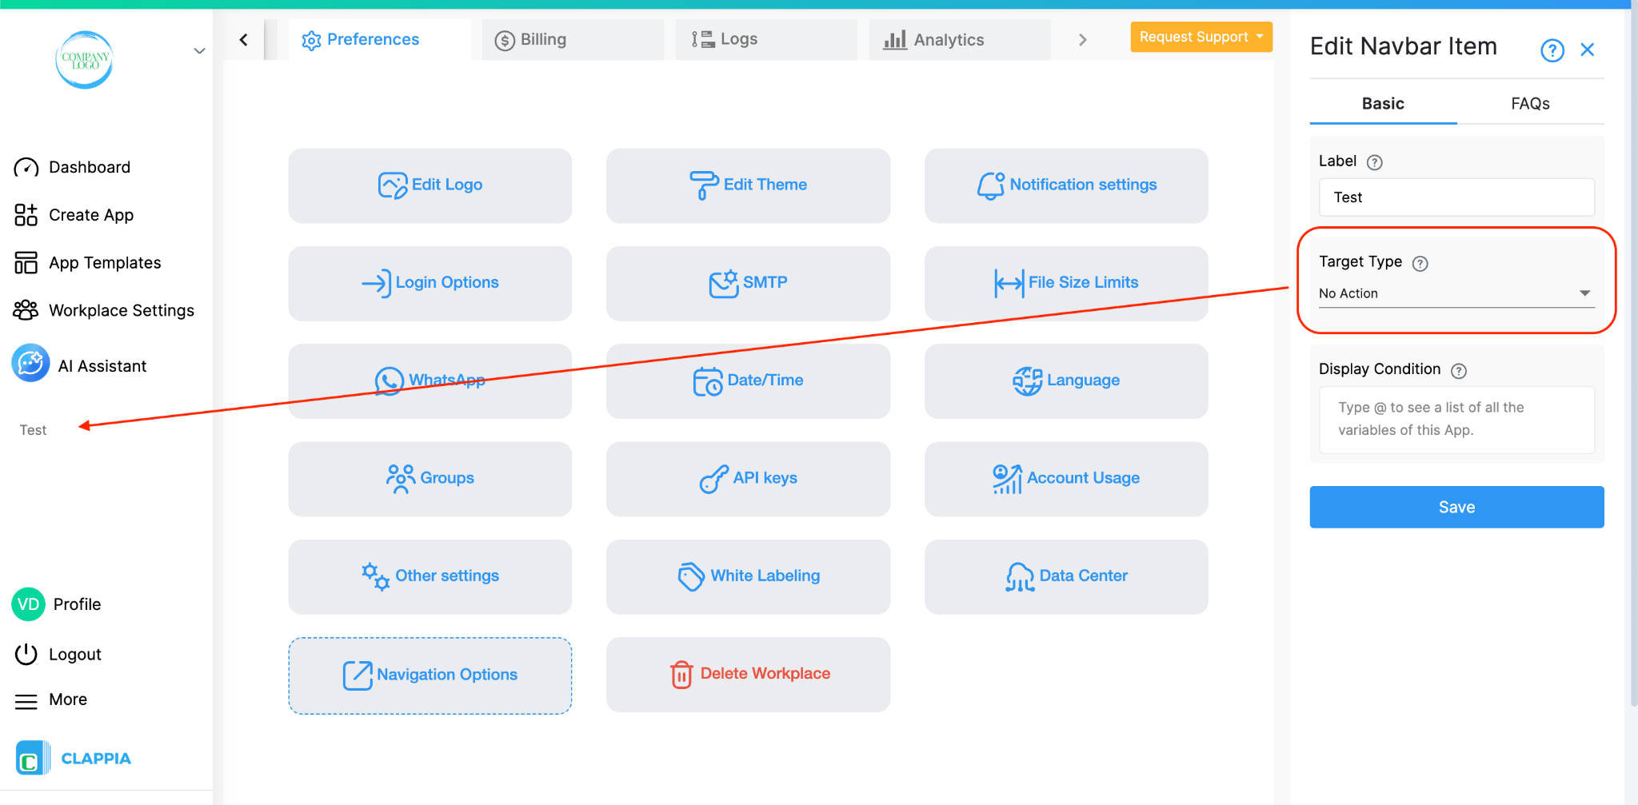Image resolution: width=1638 pixels, height=805 pixels.
Task: Open App Templates from sidebar
Action: point(87,263)
